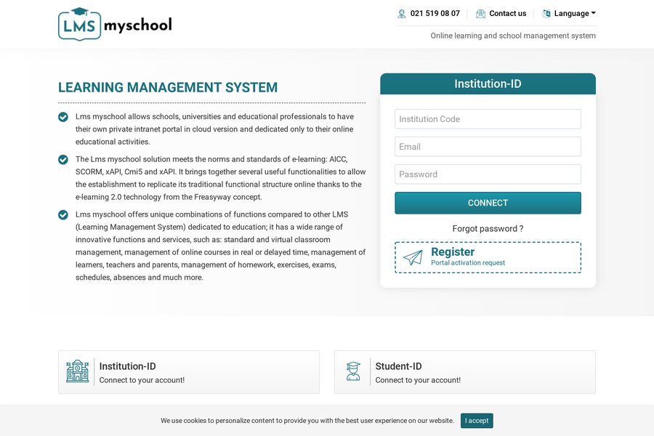Open the Contact us link
The height and width of the screenshot is (436, 654).
point(508,13)
